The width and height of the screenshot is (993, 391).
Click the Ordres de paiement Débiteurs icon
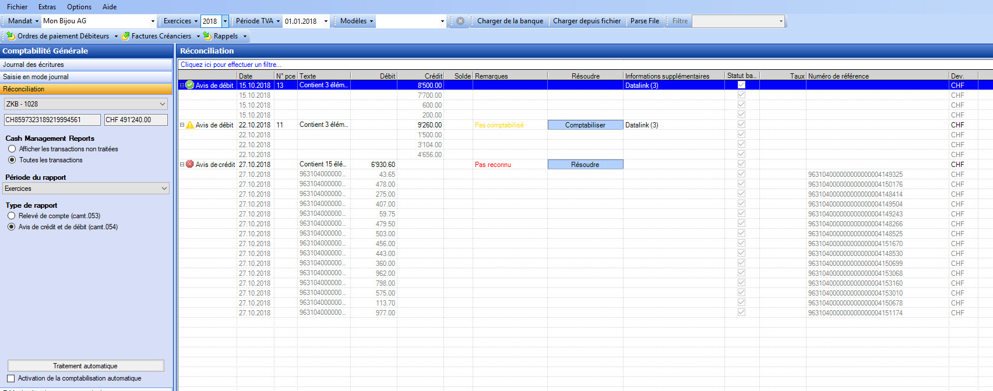[10, 36]
